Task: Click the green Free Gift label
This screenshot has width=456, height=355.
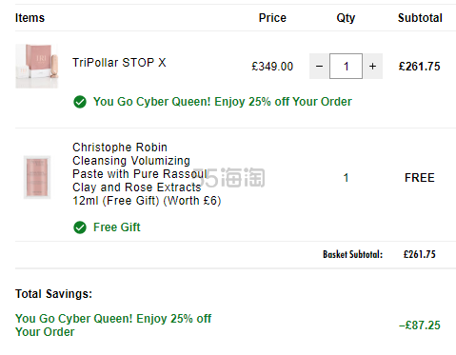Action: [x=116, y=227]
